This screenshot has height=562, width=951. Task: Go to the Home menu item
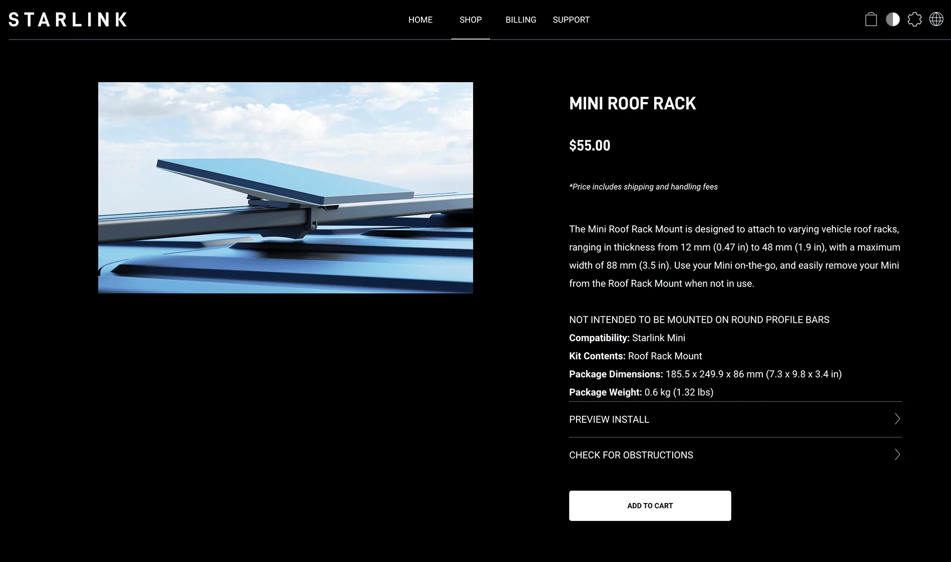click(x=420, y=20)
